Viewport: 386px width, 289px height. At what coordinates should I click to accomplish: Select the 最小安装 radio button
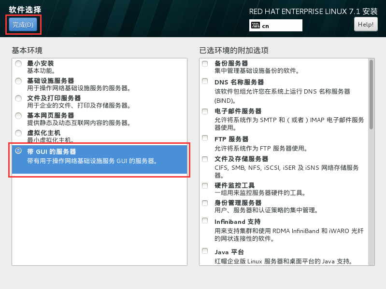pyautogui.click(x=18, y=64)
